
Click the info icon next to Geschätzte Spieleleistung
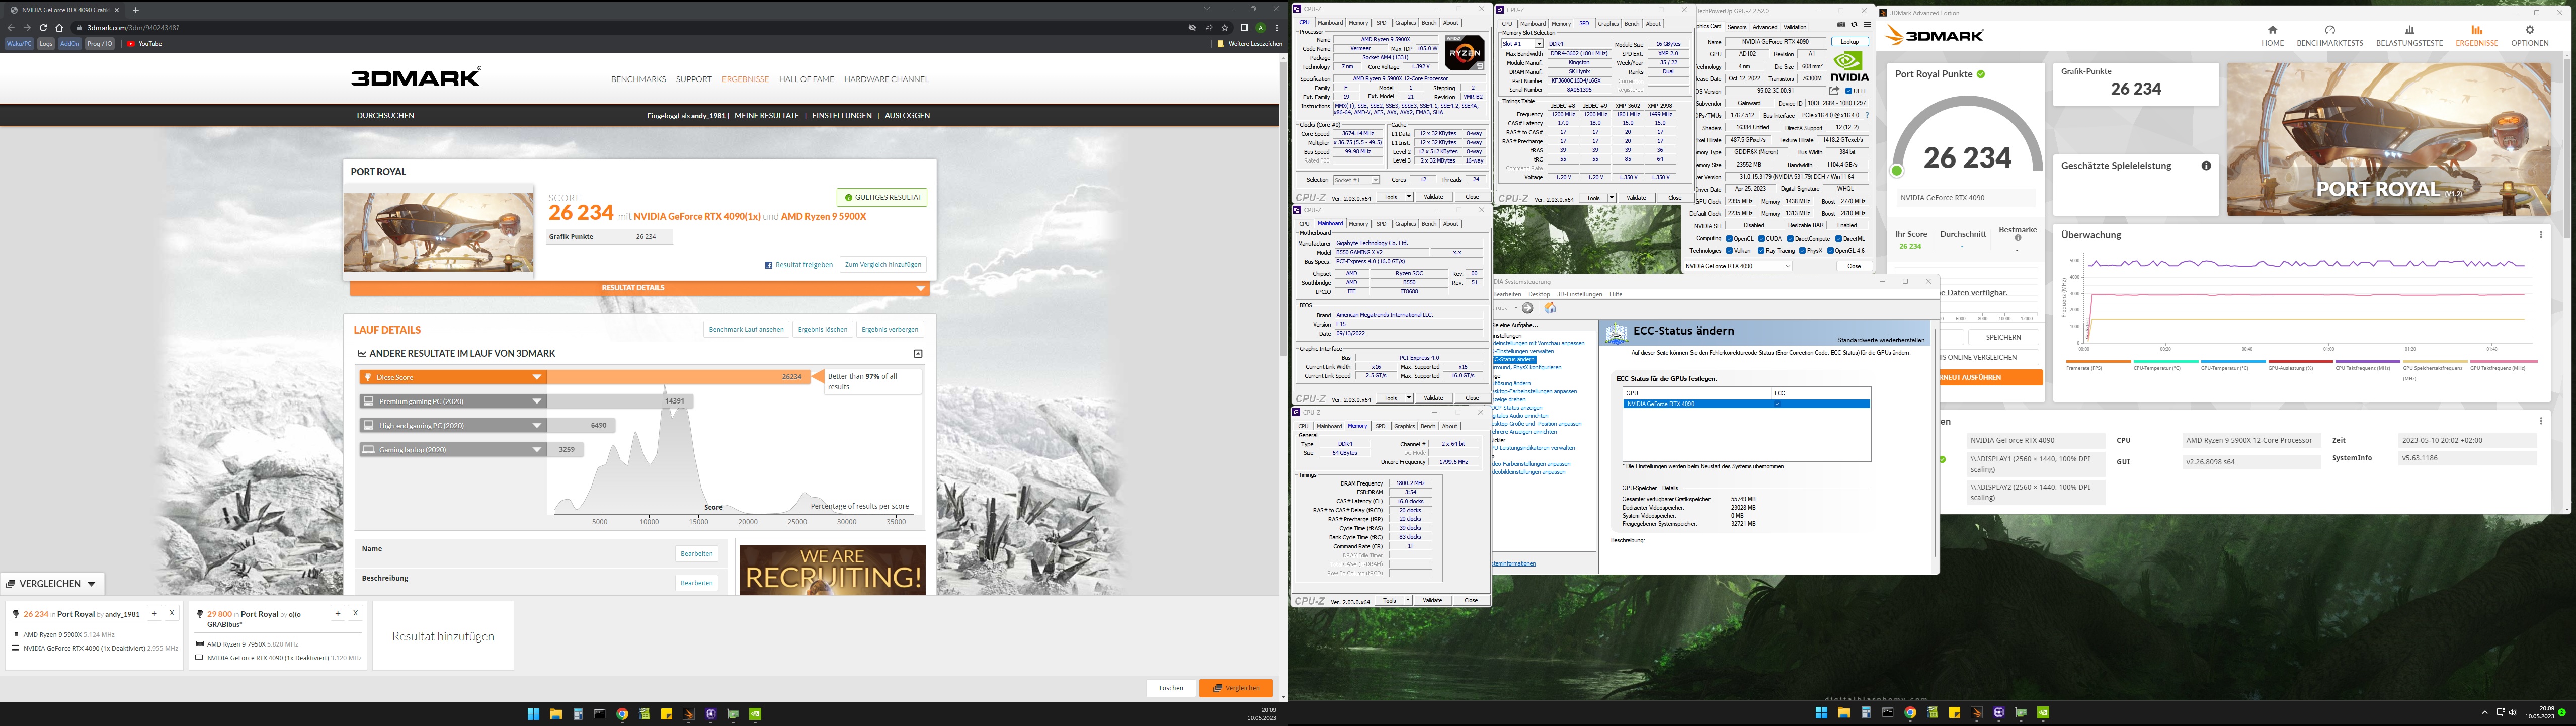2206,166
